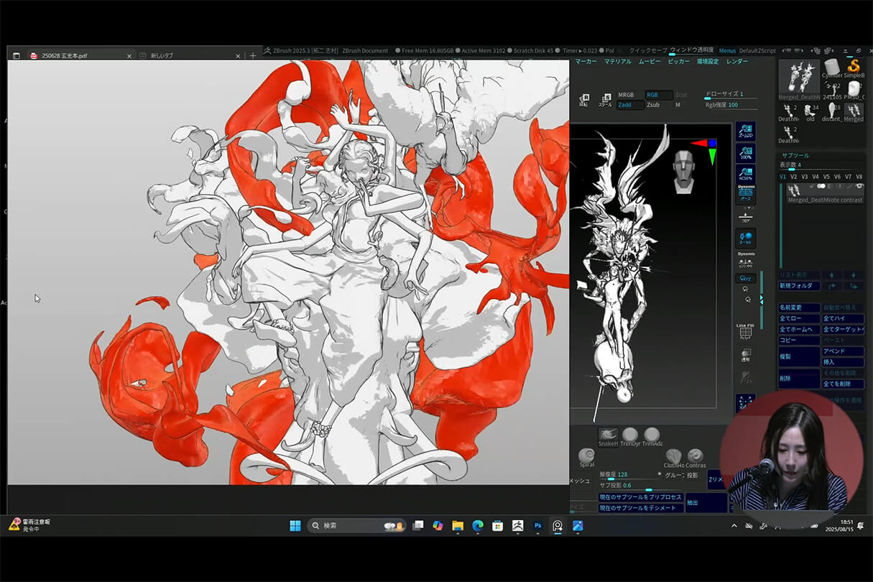
Task: Click the 全てロー button
Action: 799,318
